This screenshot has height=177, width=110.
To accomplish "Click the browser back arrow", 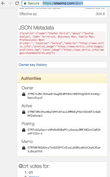I will coord(3,3).
